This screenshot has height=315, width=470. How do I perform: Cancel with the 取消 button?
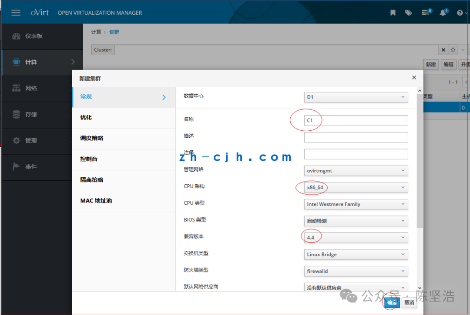pos(409,303)
